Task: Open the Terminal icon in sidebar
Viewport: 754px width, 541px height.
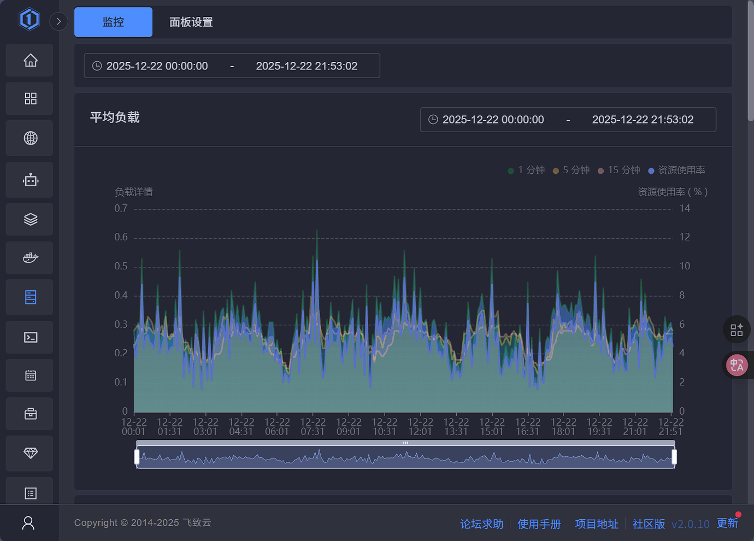Action: [x=31, y=337]
